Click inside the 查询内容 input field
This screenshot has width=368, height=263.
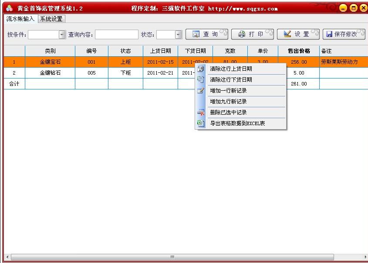(x=116, y=34)
